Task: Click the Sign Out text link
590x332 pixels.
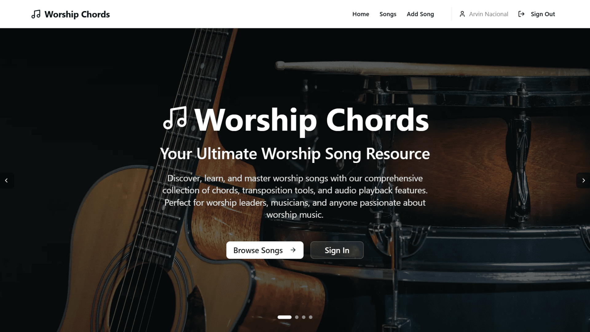Action: [x=543, y=14]
